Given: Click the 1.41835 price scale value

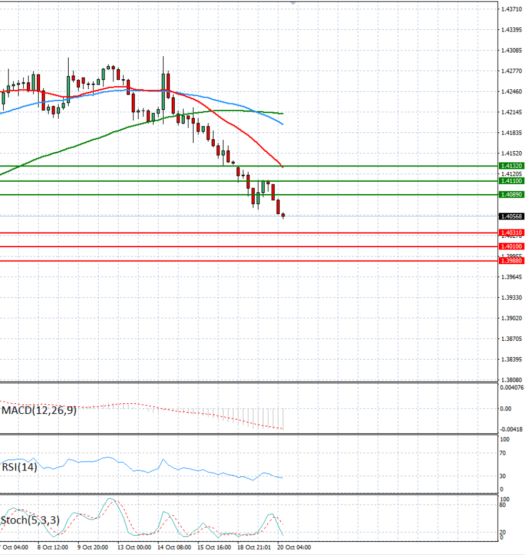Looking at the screenshot, I should point(511,133).
